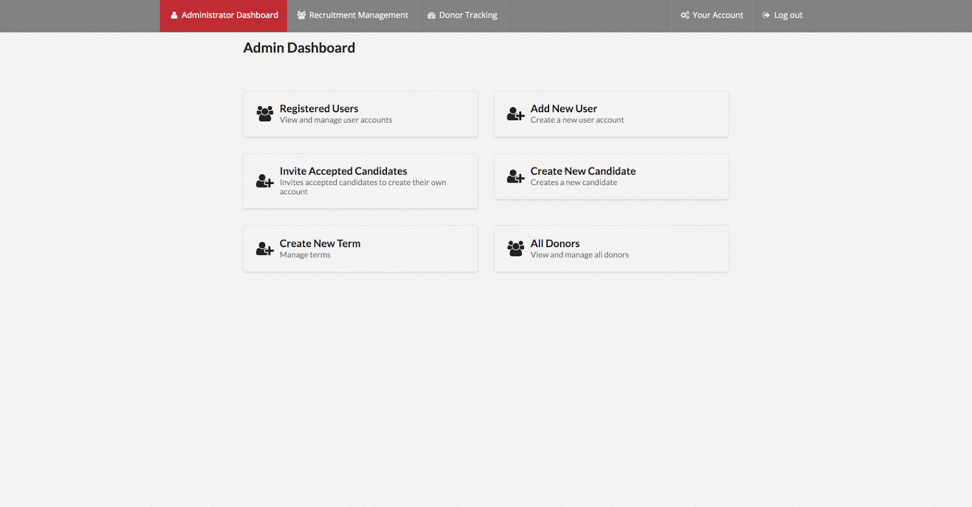Click the users group icon on Registered Users
The height and width of the screenshot is (507, 972).
pyautogui.click(x=265, y=114)
